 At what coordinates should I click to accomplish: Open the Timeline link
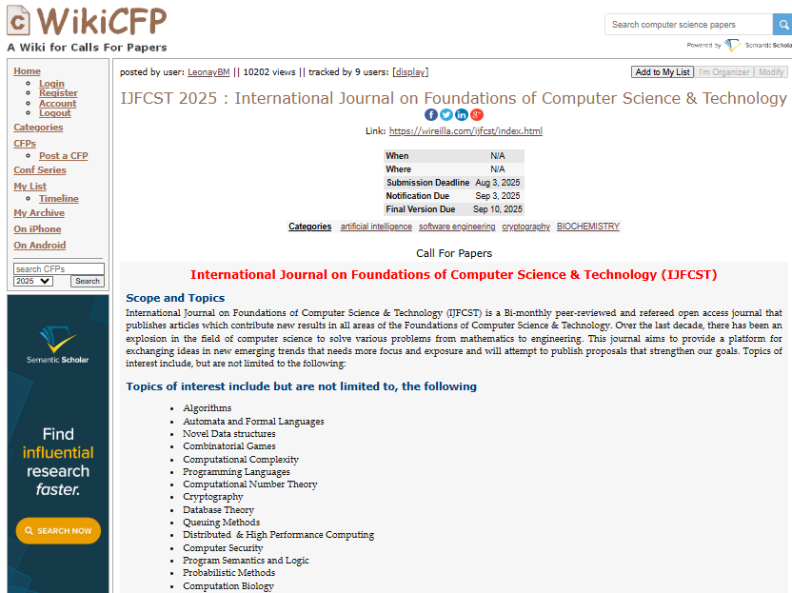(x=59, y=199)
